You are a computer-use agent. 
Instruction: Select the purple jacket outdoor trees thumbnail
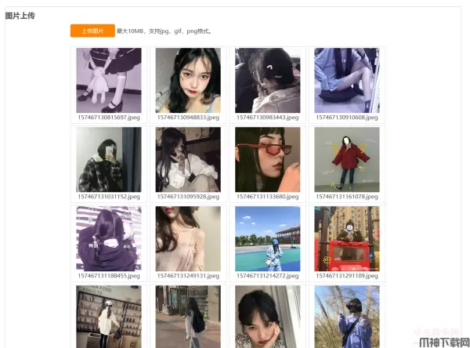coord(347,317)
